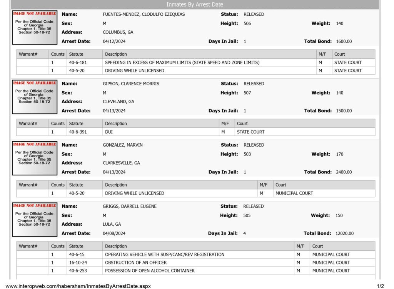This screenshot has height=289, width=394.
Task: Click the 1/2 page indicator
Action: (x=380, y=286)
